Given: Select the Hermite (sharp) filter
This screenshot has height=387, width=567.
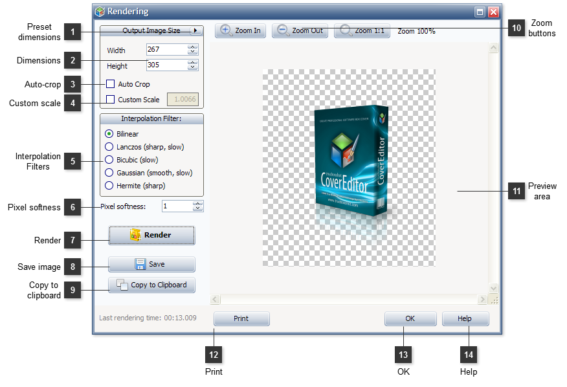Looking at the screenshot, I should [109, 186].
